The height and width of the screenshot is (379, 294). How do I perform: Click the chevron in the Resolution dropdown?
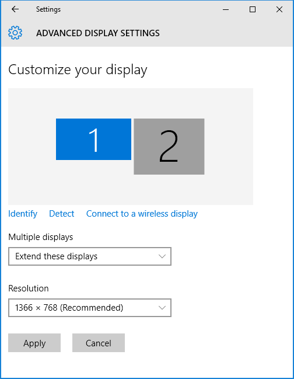tap(162, 308)
